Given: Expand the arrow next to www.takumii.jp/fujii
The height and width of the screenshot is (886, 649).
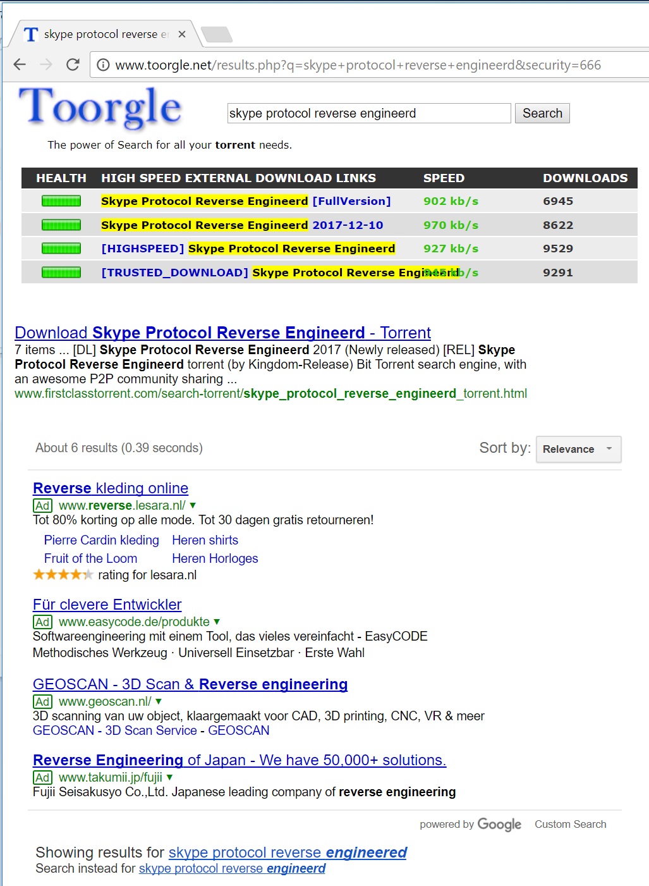Looking at the screenshot, I should coord(169,777).
